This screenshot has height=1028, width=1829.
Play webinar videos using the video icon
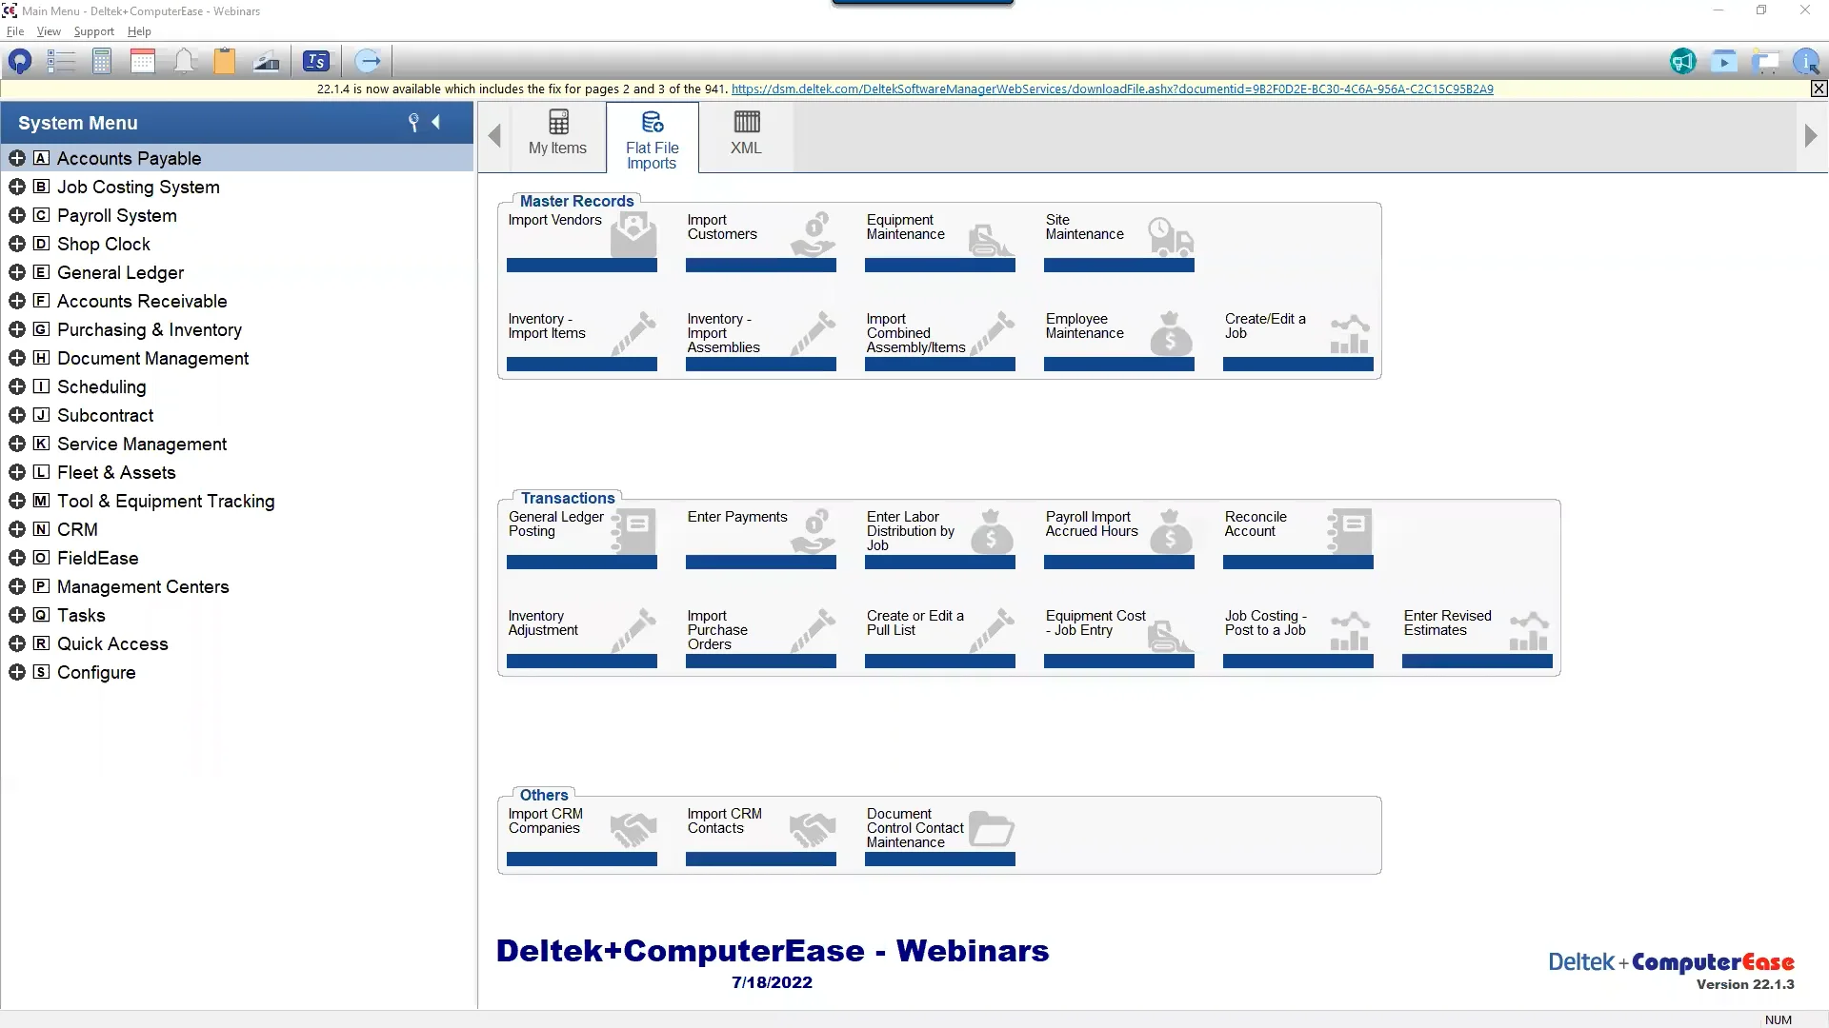[1724, 60]
